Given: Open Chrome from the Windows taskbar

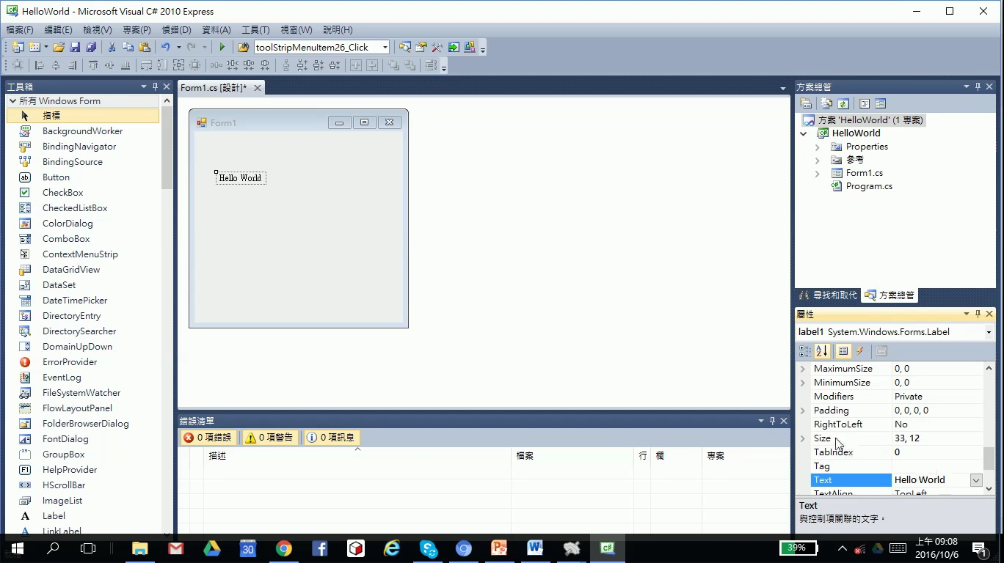Looking at the screenshot, I should (x=284, y=548).
